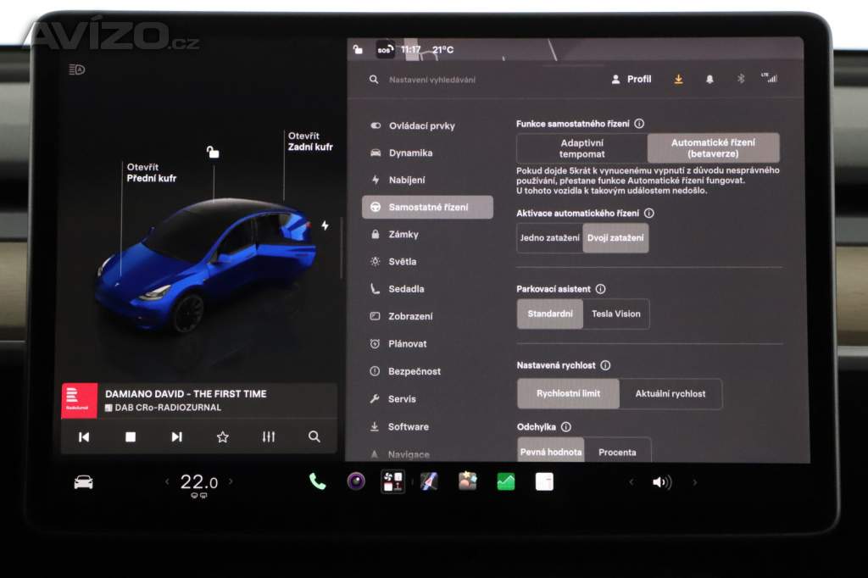Screen dimensions: 868x578
Task: Click the Nastavení vyhledávání search field
Action: tap(431, 80)
